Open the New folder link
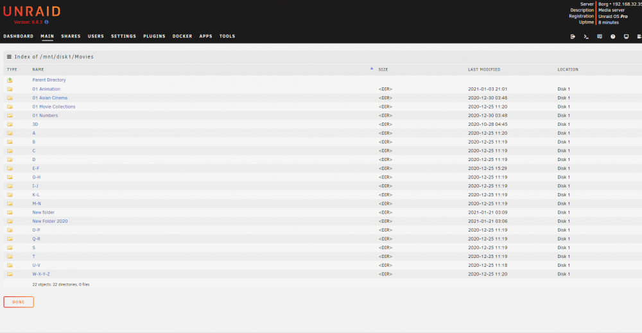This screenshot has width=642, height=333. tap(44, 212)
